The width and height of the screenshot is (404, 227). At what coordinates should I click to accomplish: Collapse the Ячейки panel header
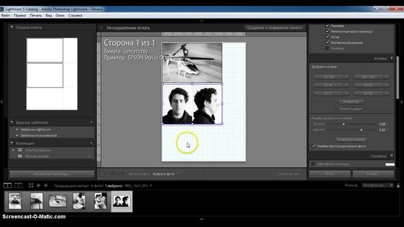pos(391,59)
